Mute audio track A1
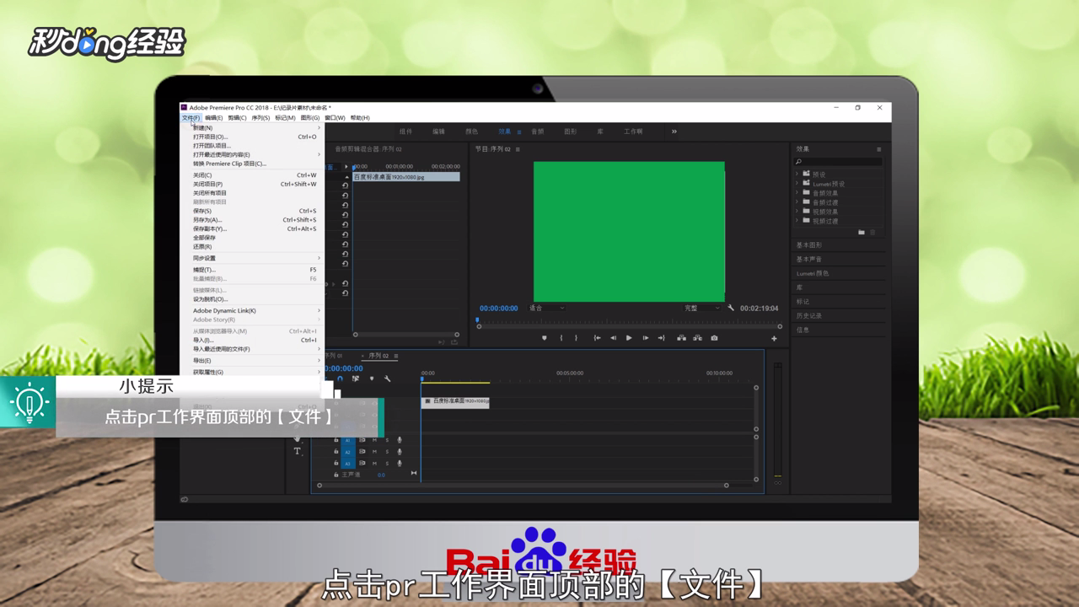Viewport: 1079px width, 607px height. click(x=375, y=440)
